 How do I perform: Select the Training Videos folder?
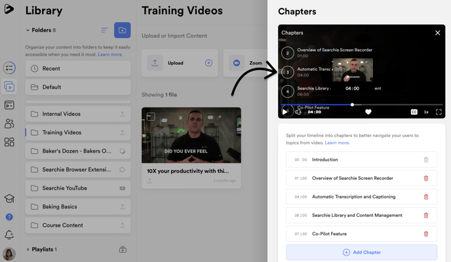pyautogui.click(x=78, y=132)
